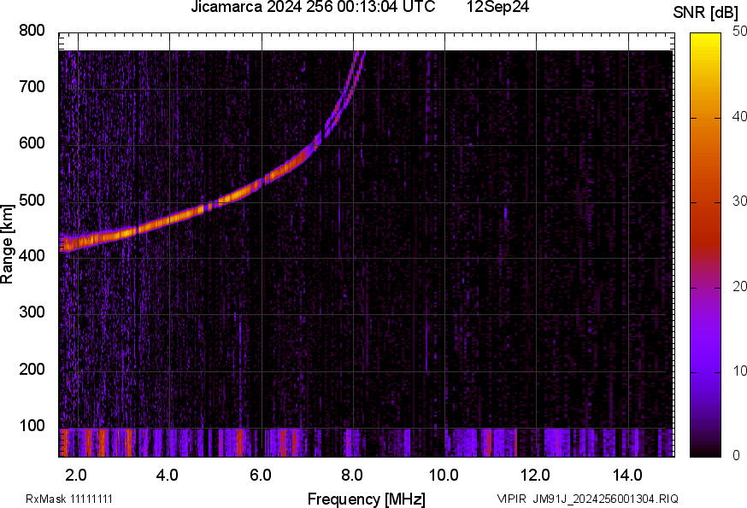This screenshot has height=508, width=747.
Task: Click the y-axis label '100'
Action: [x=32, y=425]
